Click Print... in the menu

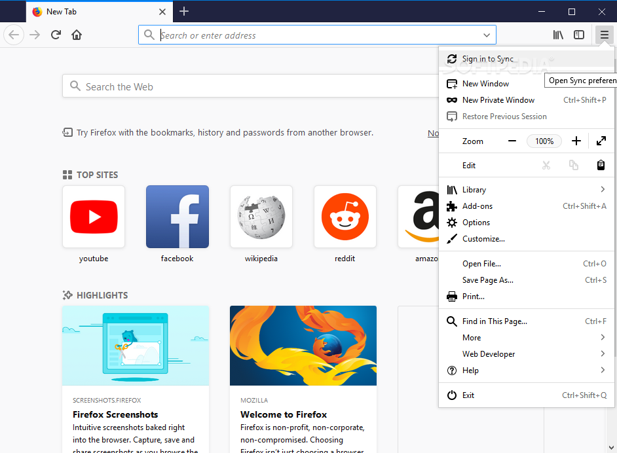coord(527,297)
